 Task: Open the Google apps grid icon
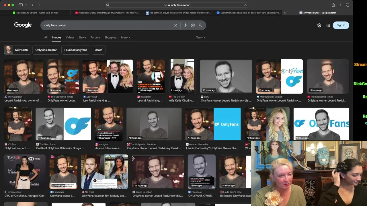pyautogui.click(x=328, y=25)
